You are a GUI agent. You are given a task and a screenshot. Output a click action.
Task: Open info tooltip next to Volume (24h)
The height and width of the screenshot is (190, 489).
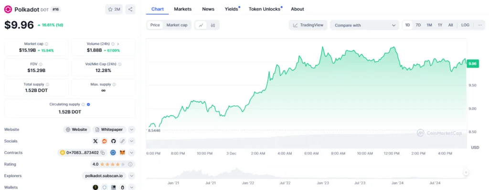[x=113, y=44]
